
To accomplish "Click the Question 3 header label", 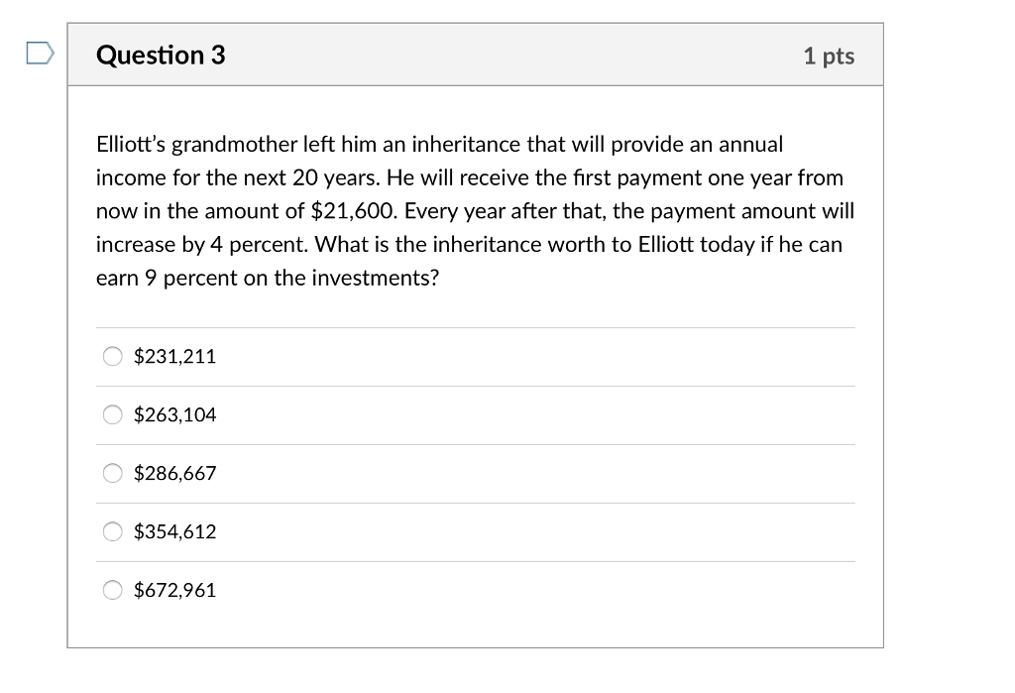I will pyautogui.click(x=161, y=56).
